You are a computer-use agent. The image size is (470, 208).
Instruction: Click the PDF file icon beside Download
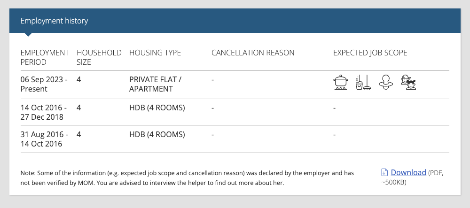[x=384, y=172]
